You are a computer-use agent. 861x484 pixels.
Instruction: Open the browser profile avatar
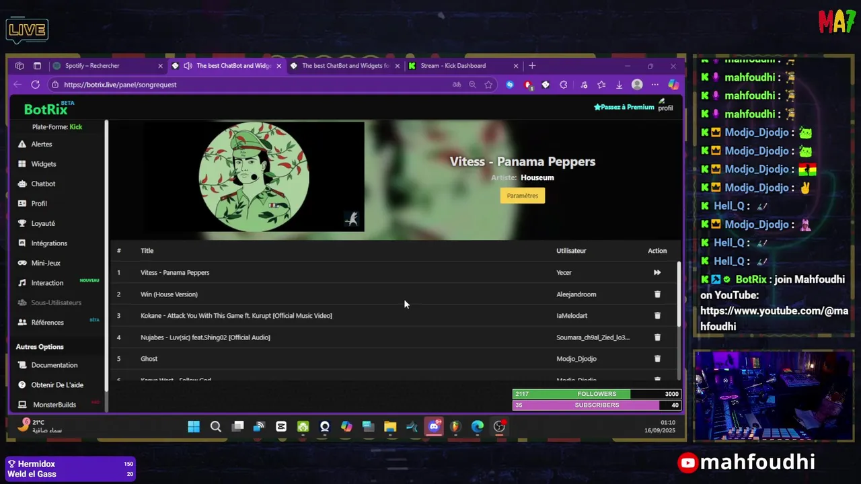pyautogui.click(x=637, y=85)
